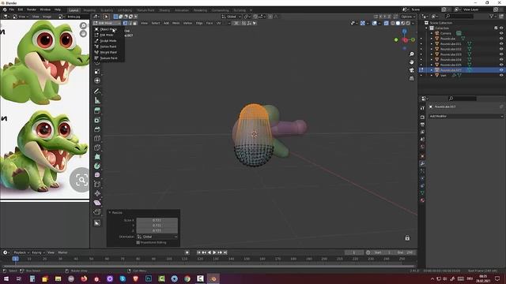
Task: Open the viewport Options dropdown
Action: pos(408,17)
